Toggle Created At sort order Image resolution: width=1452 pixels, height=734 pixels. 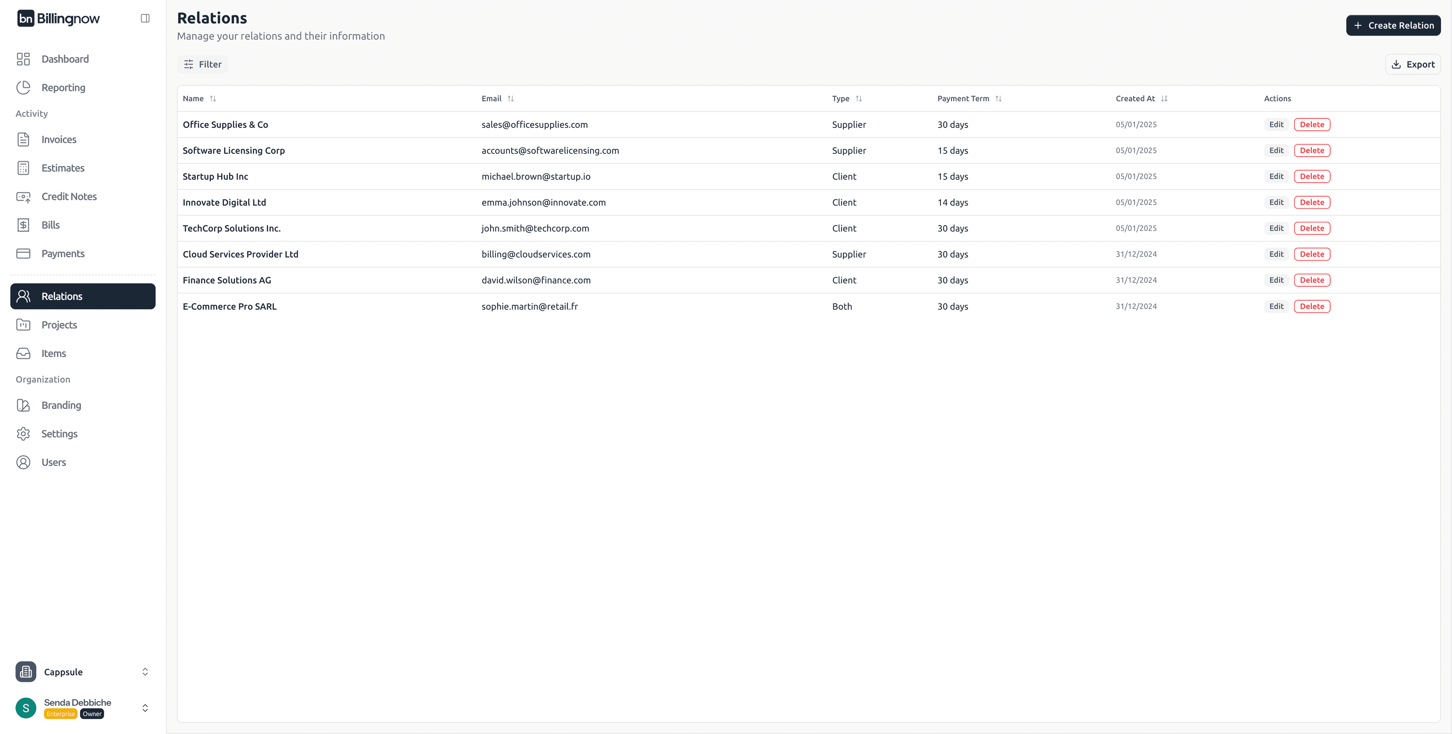point(1164,99)
